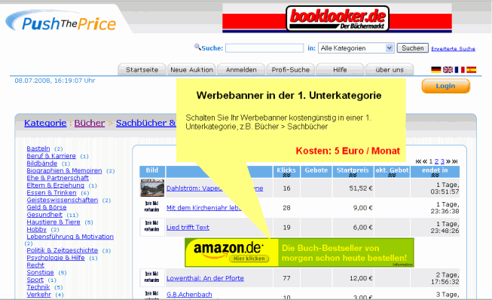Go to first page arrow icon
This screenshot has height=300, width=492.
418,161
